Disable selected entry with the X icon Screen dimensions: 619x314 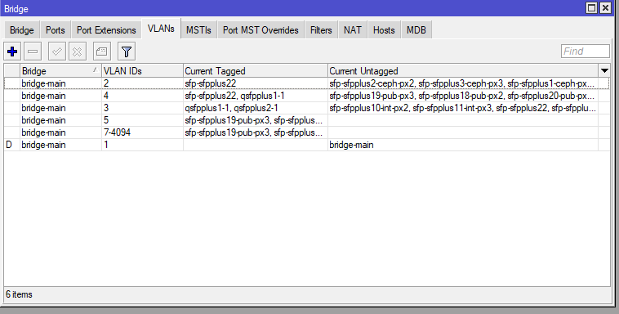78,52
